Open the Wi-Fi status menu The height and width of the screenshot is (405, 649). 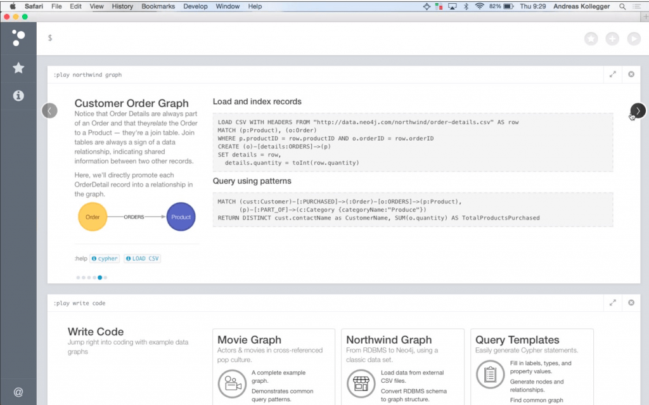pos(479,6)
